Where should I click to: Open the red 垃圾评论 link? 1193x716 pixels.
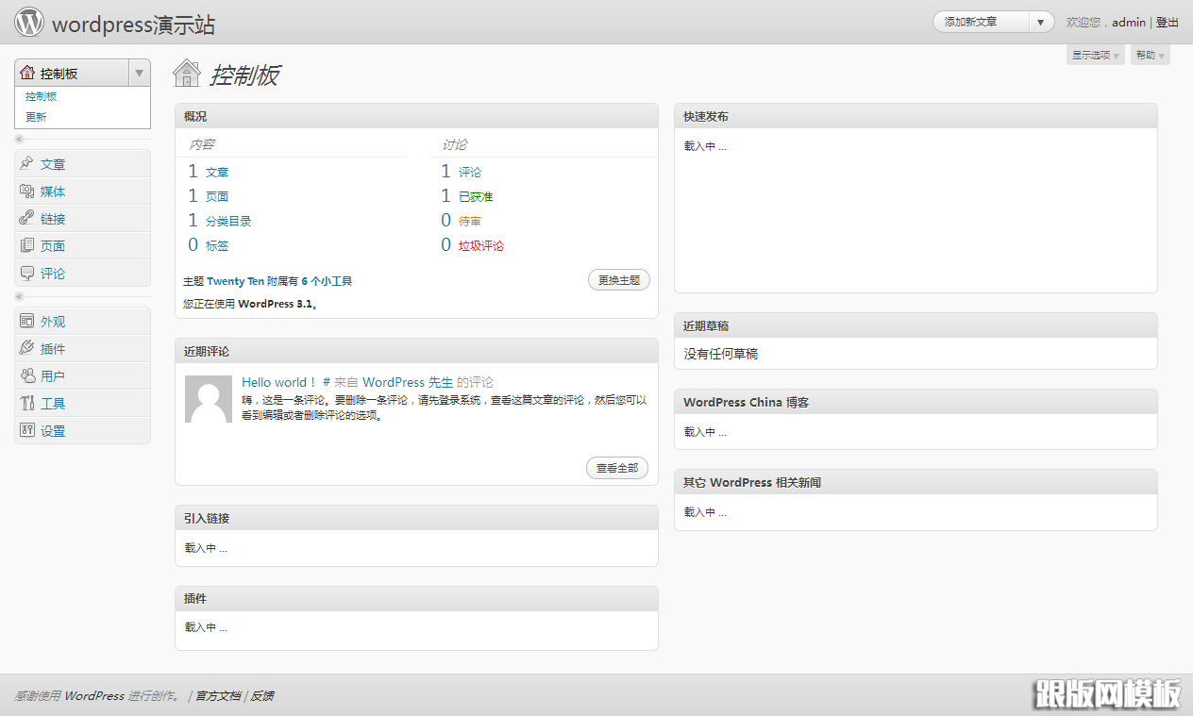481,245
